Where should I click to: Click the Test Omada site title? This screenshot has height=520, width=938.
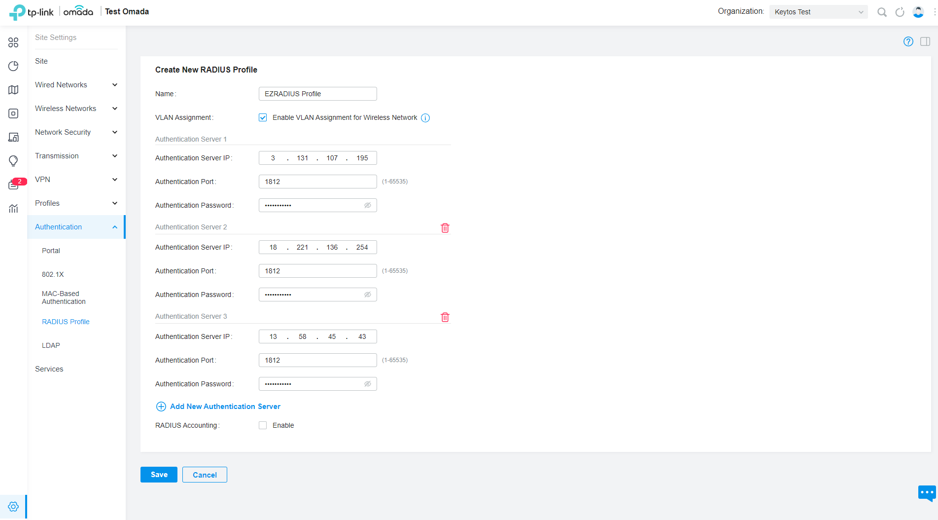point(127,11)
